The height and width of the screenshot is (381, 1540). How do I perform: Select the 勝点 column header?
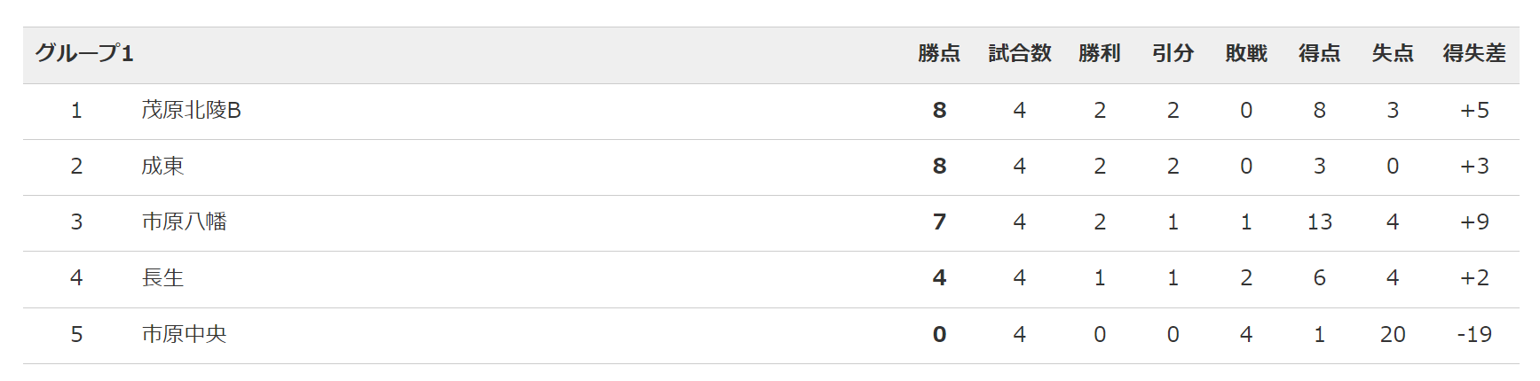(939, 53)
